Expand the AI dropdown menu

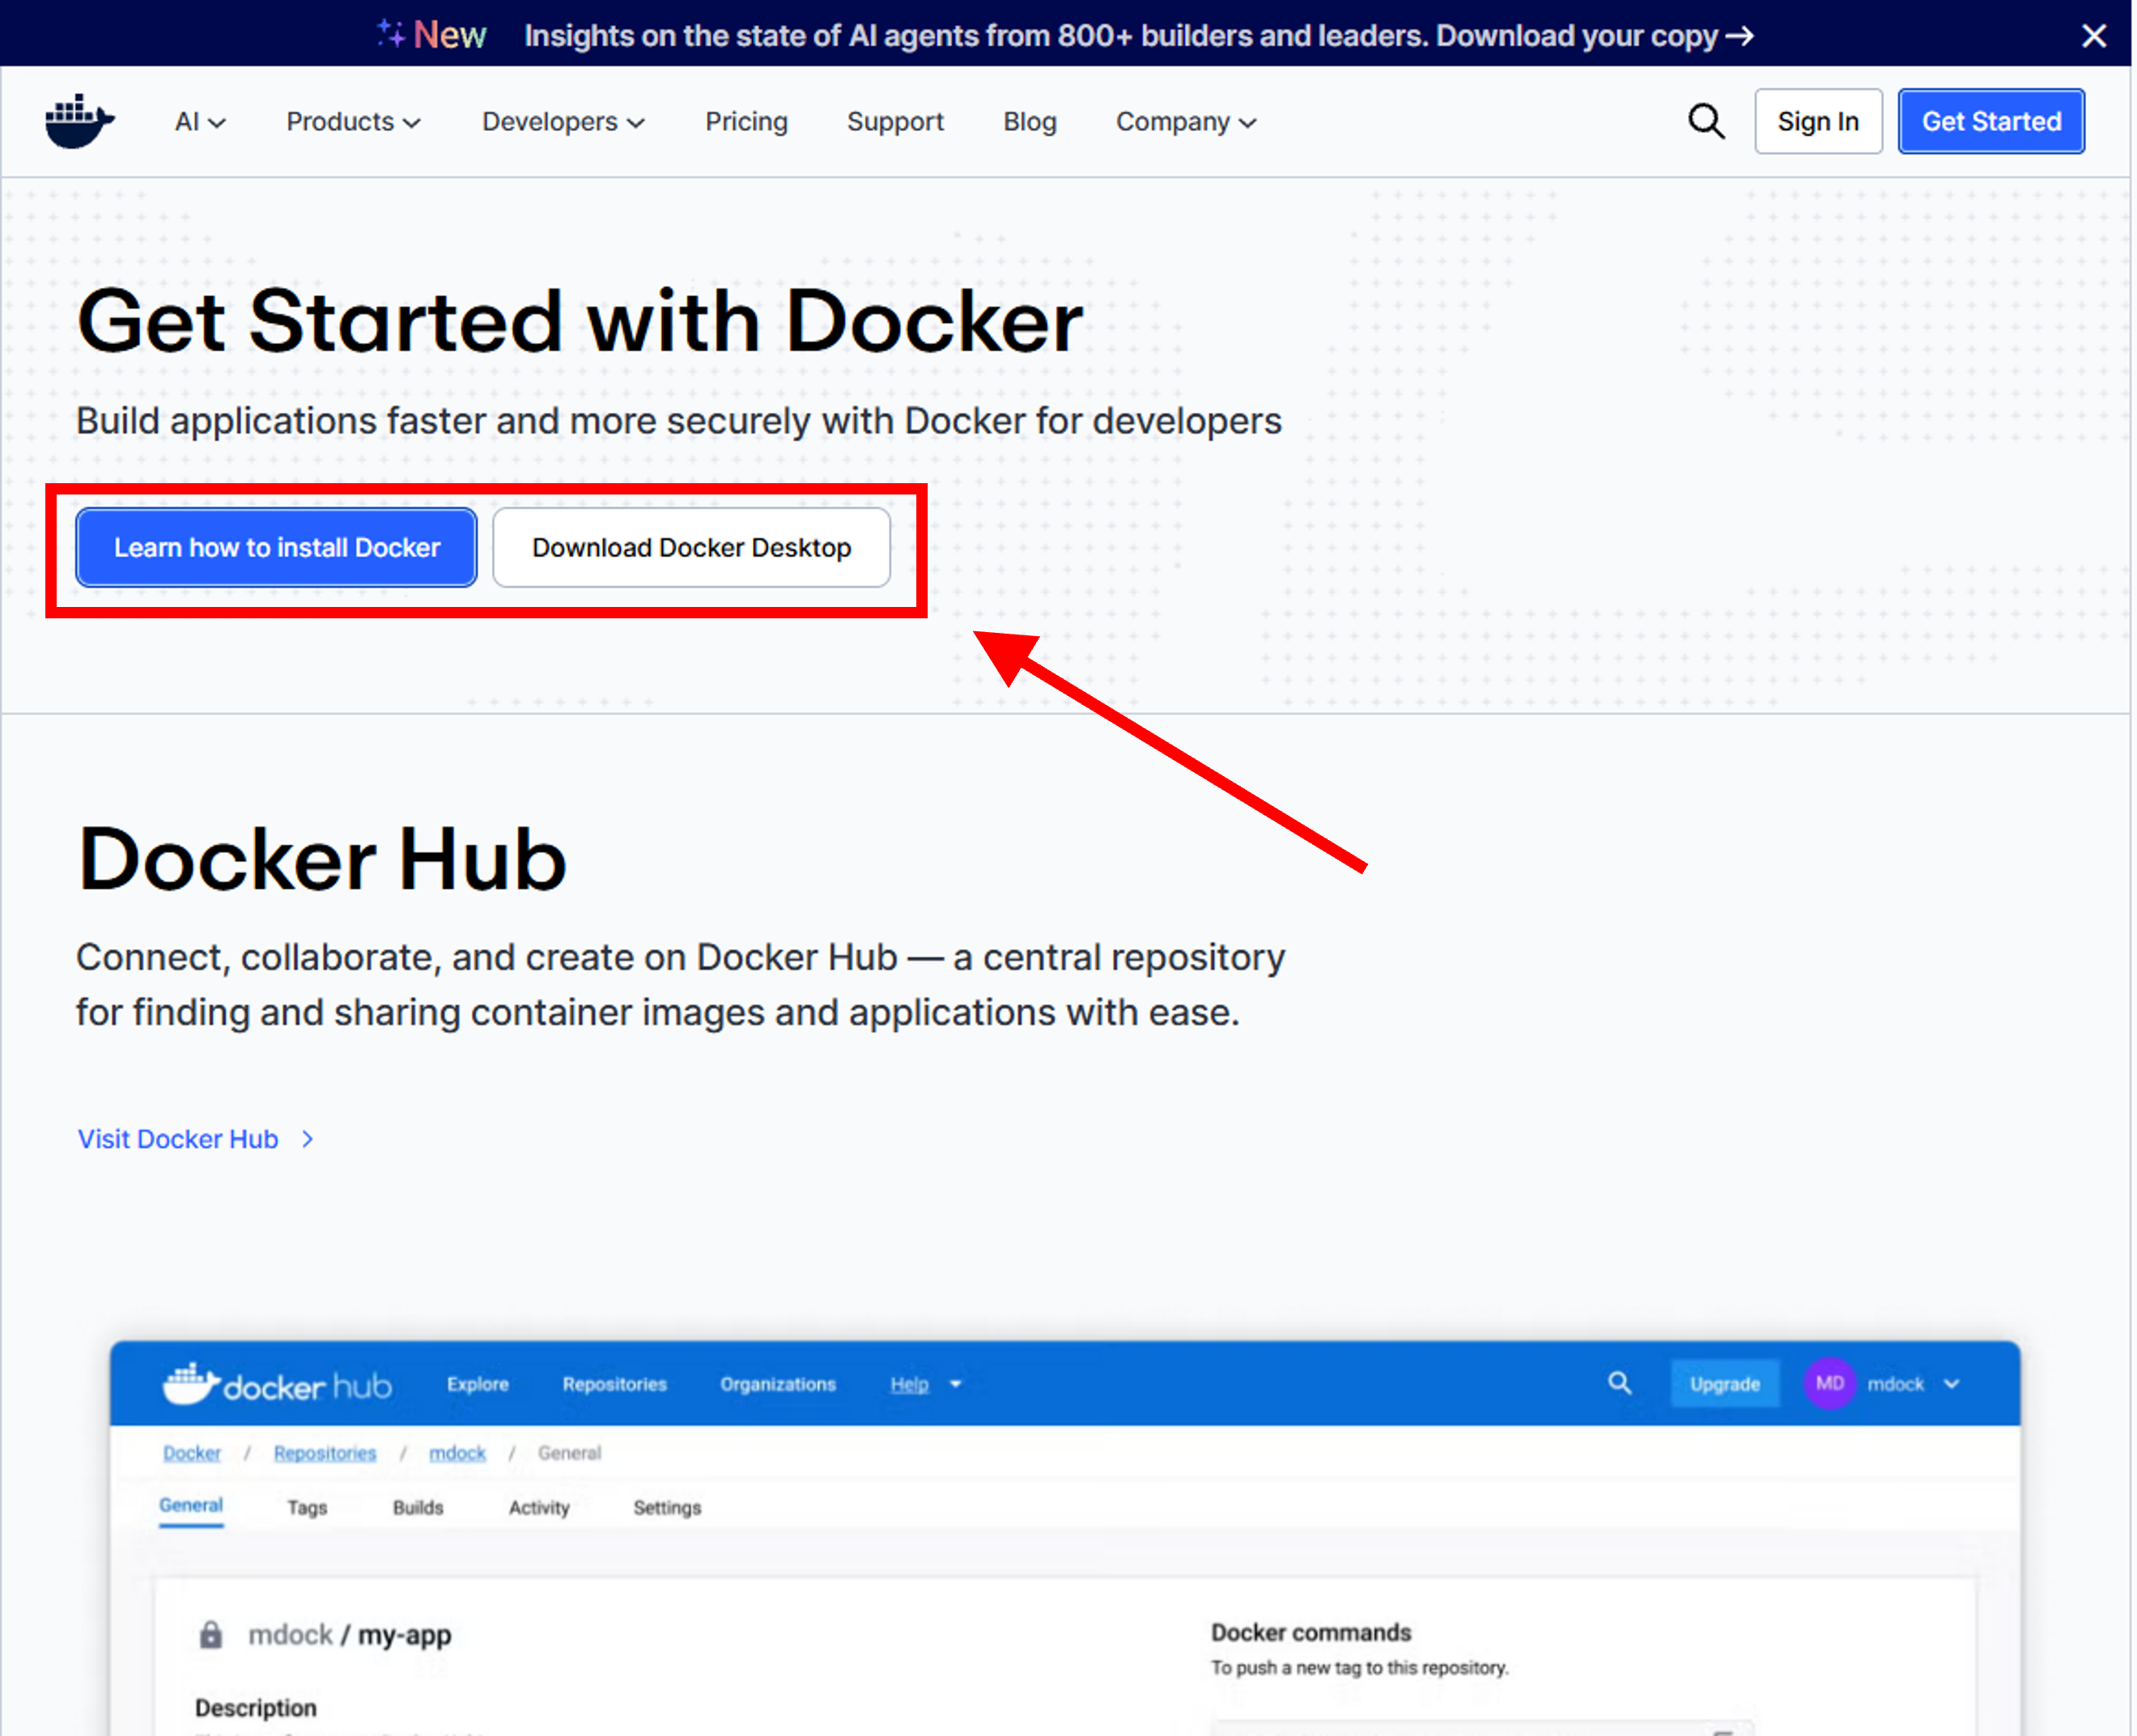200,122
